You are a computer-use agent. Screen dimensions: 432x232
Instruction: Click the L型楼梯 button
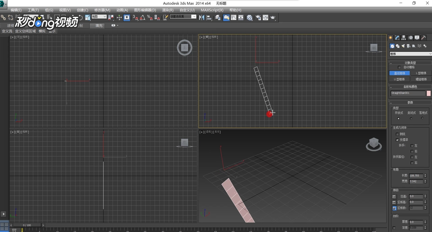click(x=421, y=73)
